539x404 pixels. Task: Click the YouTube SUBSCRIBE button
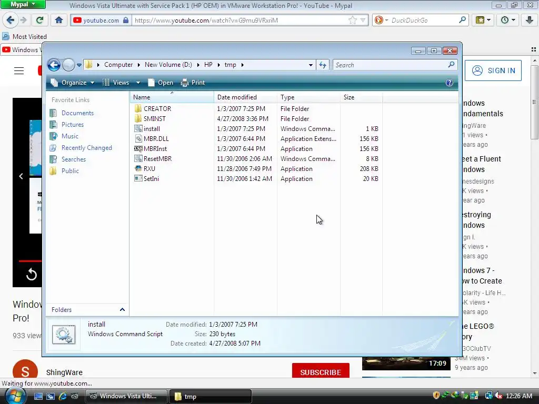321,372
